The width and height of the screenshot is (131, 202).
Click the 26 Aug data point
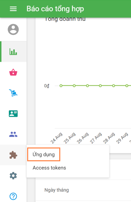tap(87, 86)
